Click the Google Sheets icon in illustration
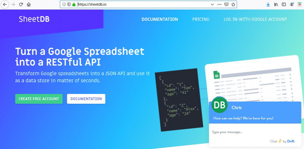The image size is (304, 149). tap(216, 75)
